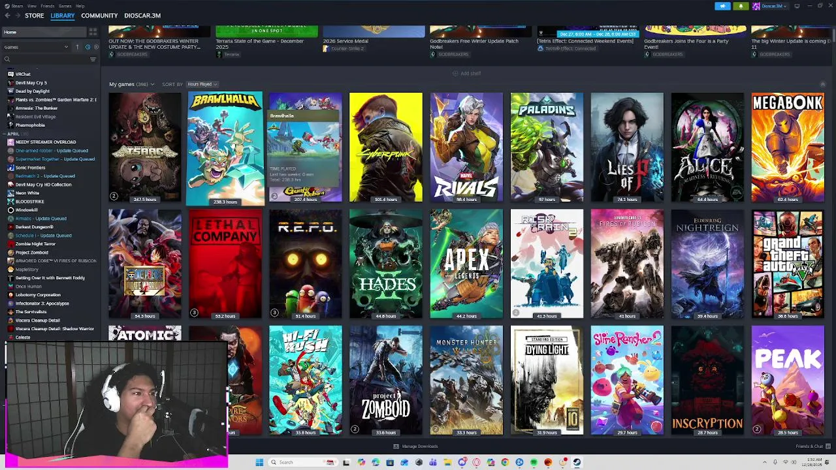Toggle the recent activity clock filter
Image resolution: width=836 pixels, height=470 pixels.
point(87,47)
